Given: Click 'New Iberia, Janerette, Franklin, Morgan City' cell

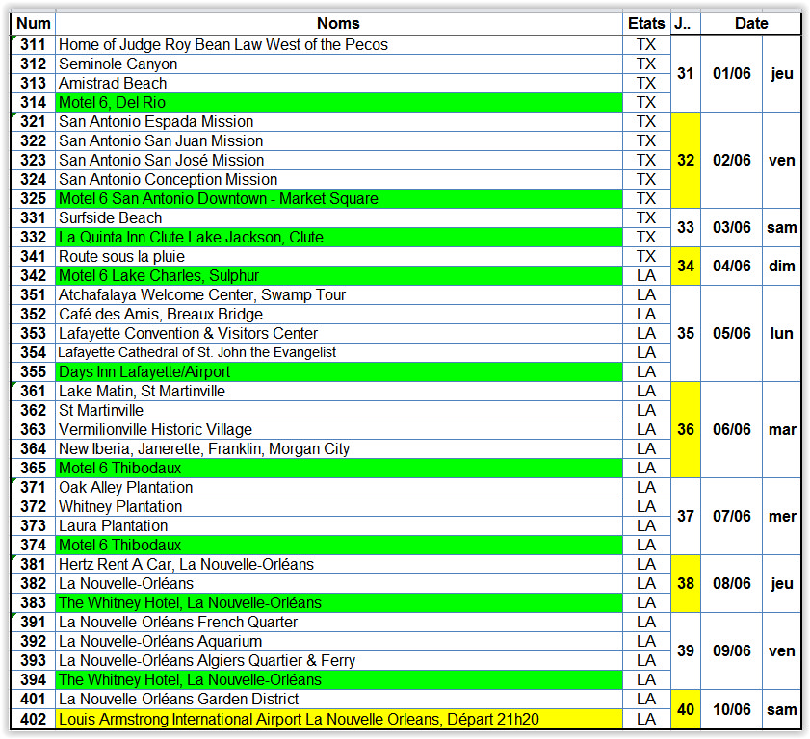Looking at the screenshot, I should [x=339, y=449].
